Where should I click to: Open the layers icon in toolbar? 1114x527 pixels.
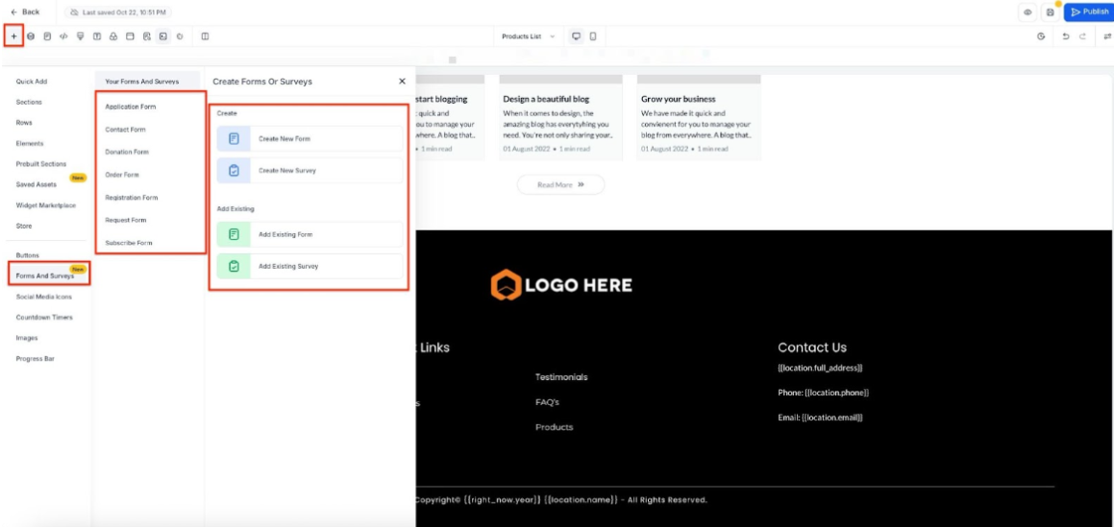[31, 36]
